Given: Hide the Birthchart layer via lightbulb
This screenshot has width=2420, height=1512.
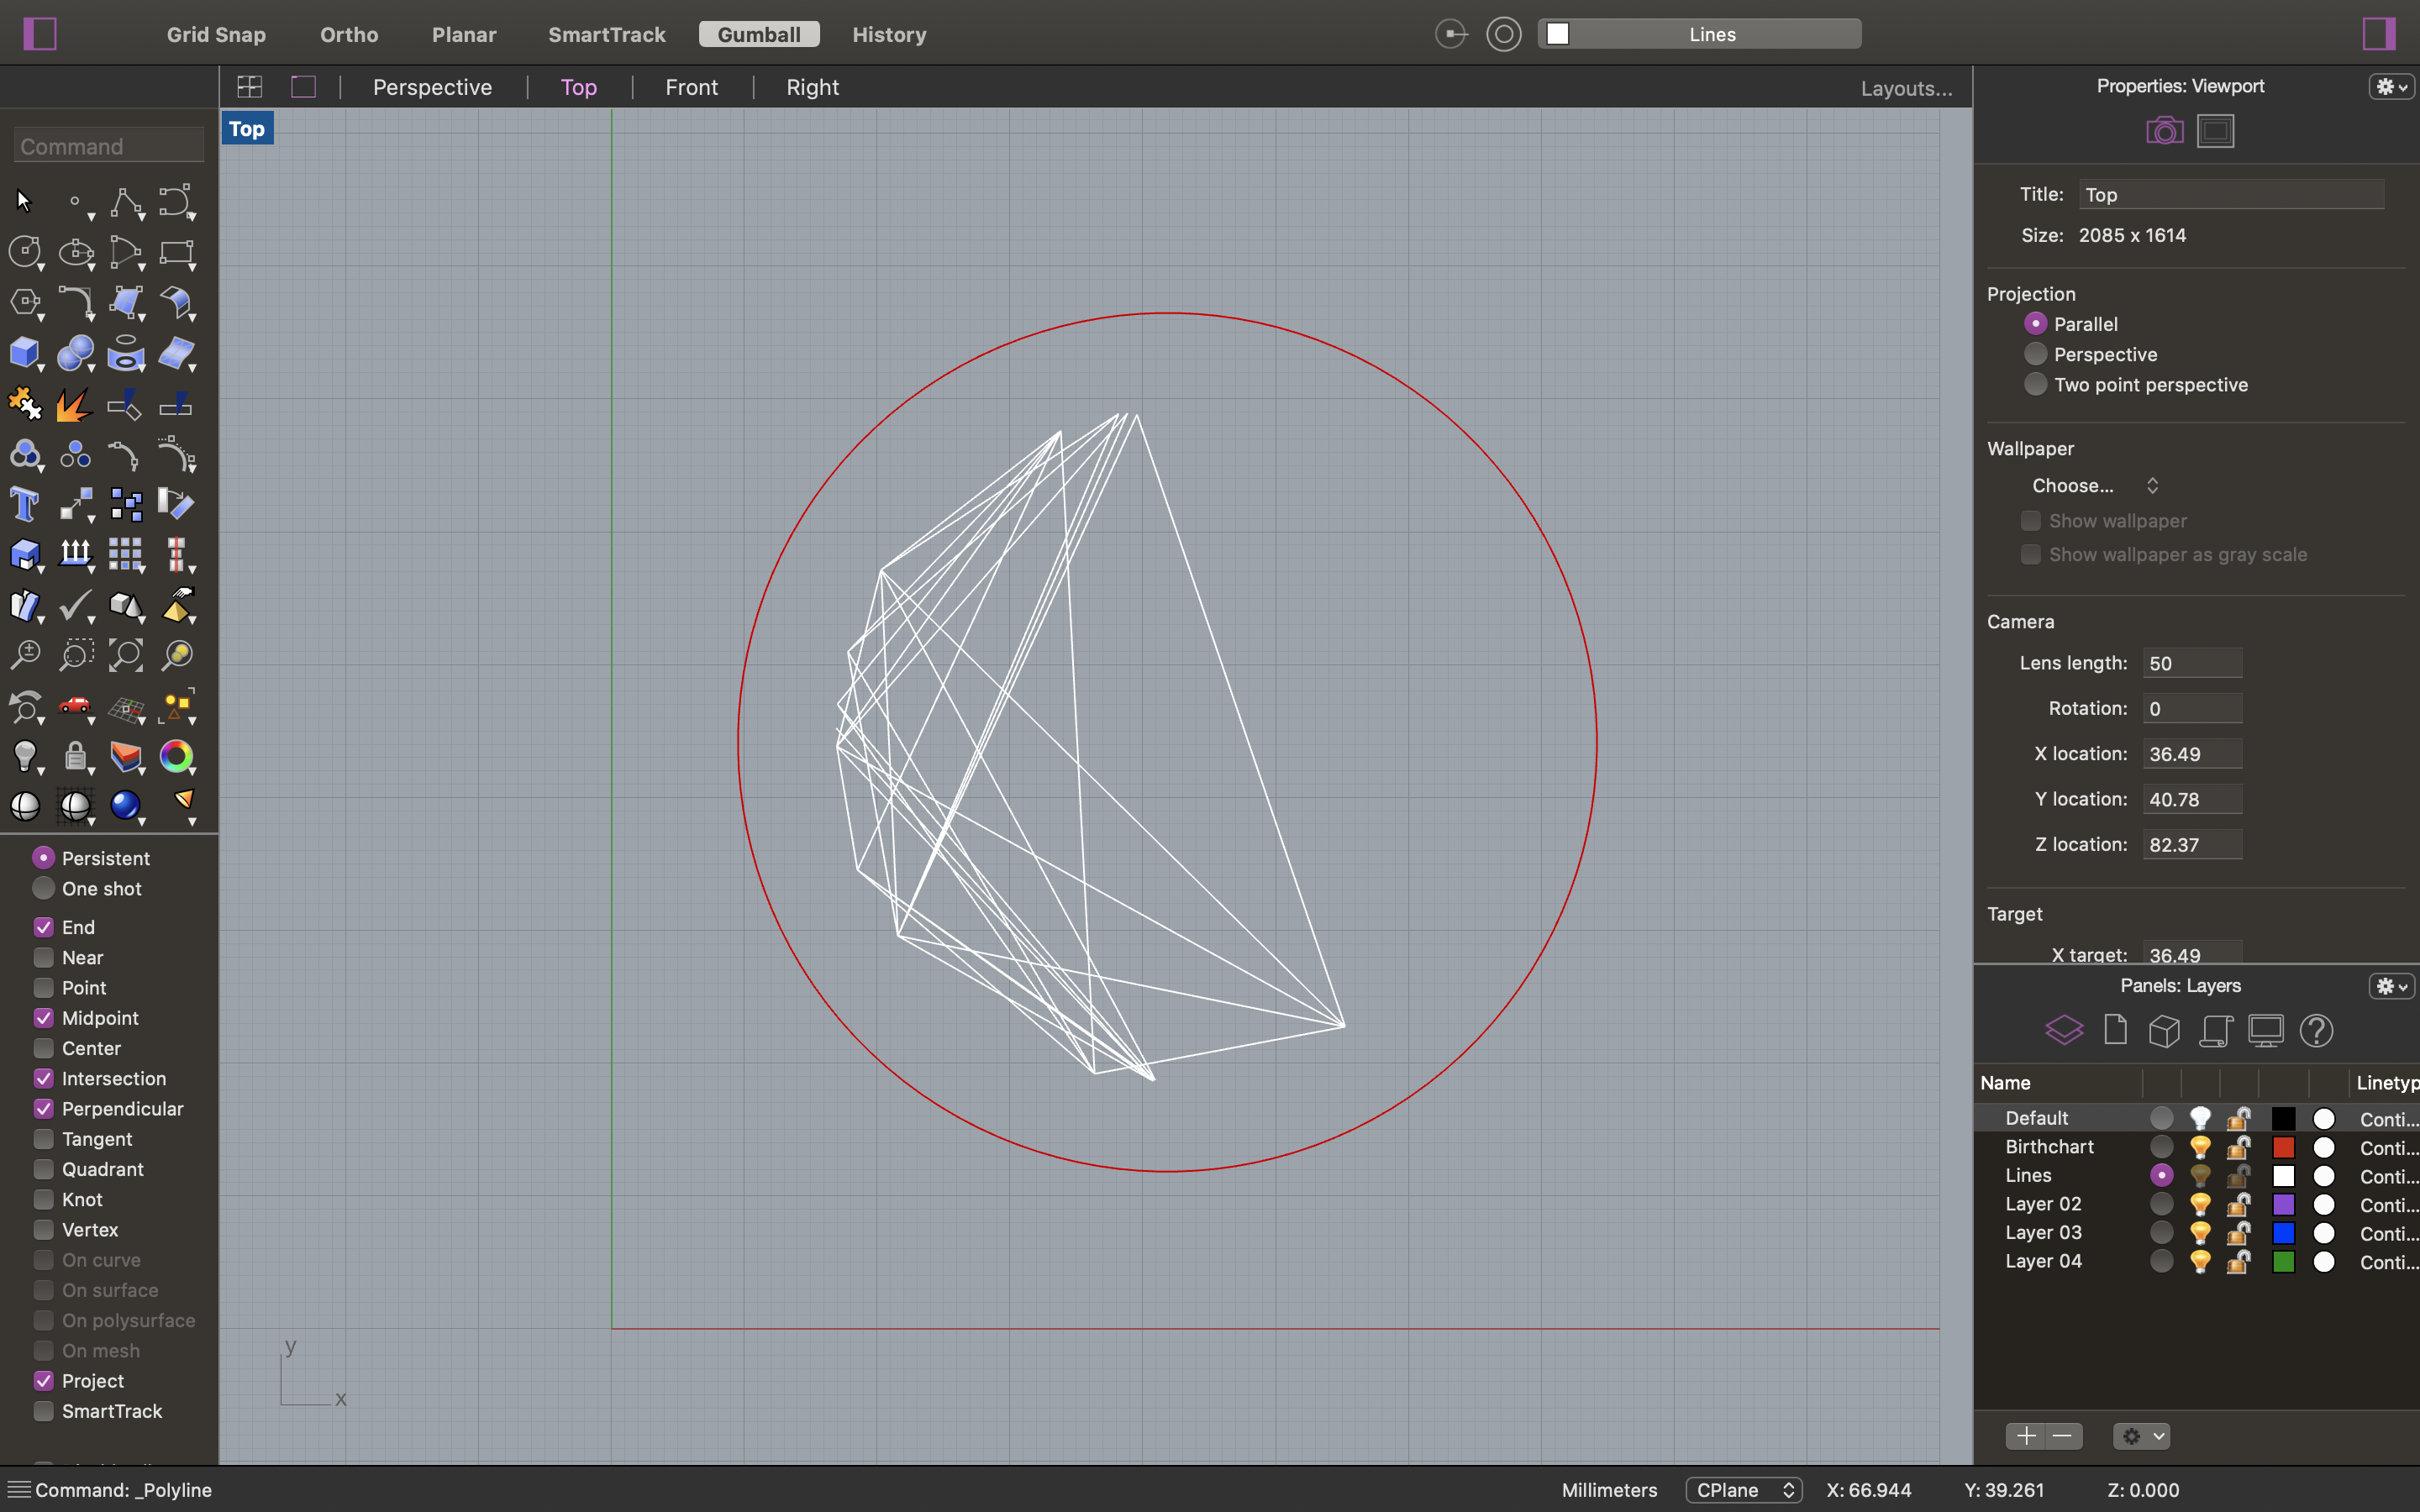Looking at the screenshot, I should coord(2200,1147).
